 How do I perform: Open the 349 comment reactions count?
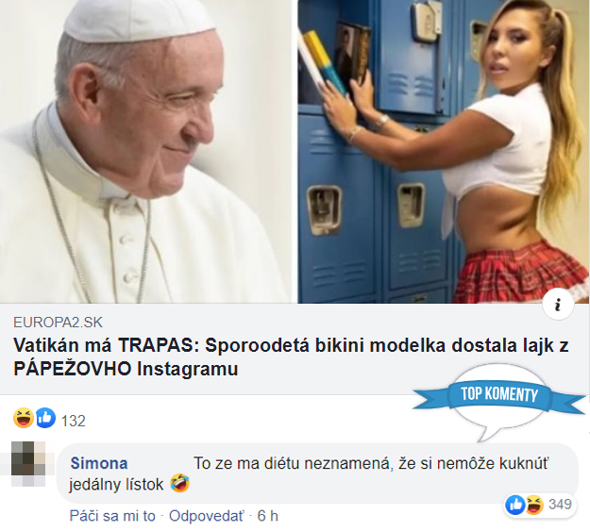[x=560, y=505]
